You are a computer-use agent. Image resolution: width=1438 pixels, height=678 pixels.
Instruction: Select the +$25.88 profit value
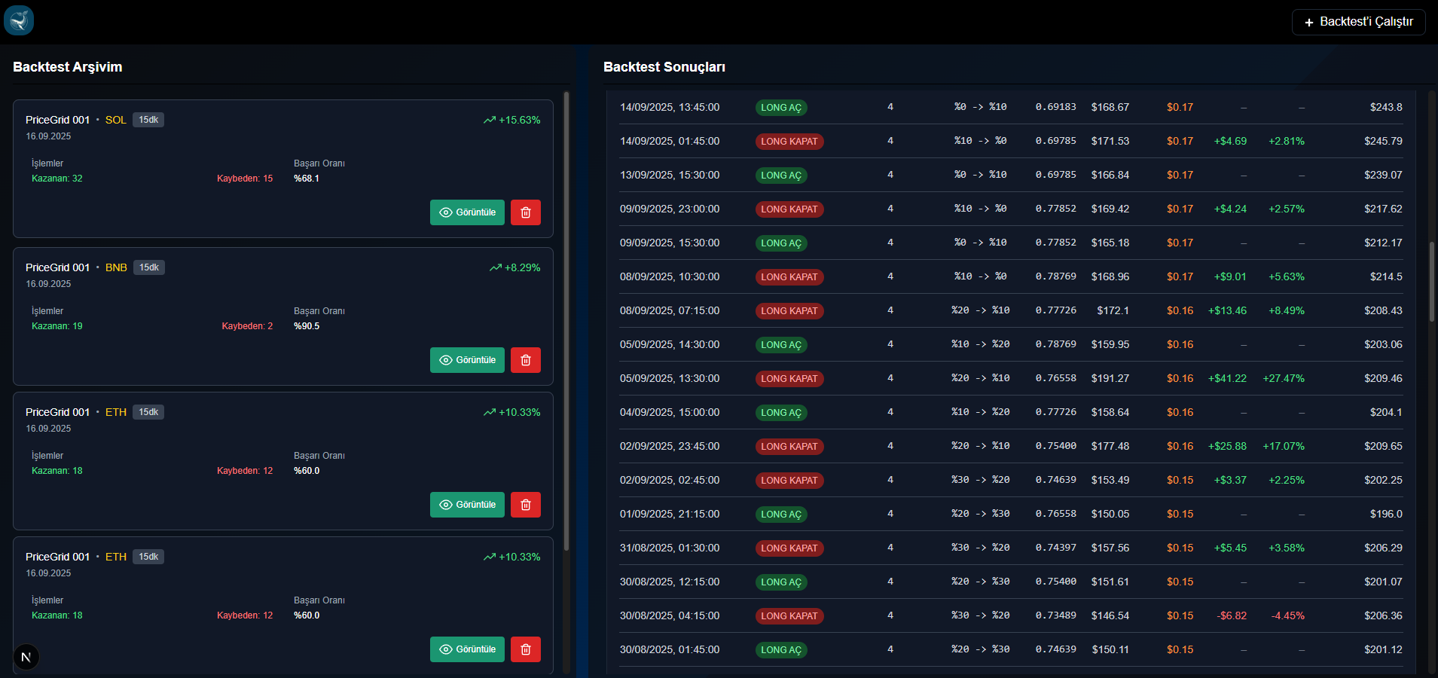point(1227,446)
